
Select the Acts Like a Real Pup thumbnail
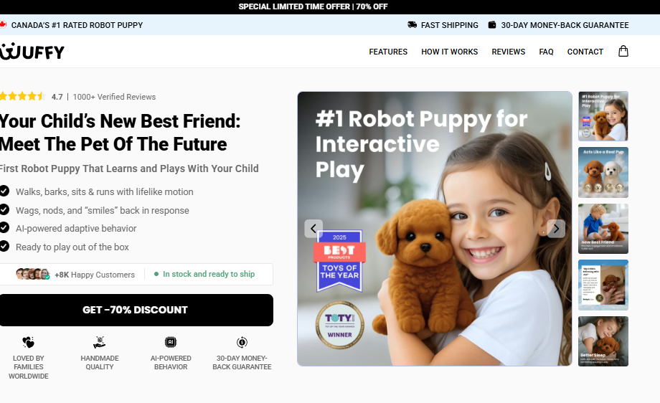(603, 173)
